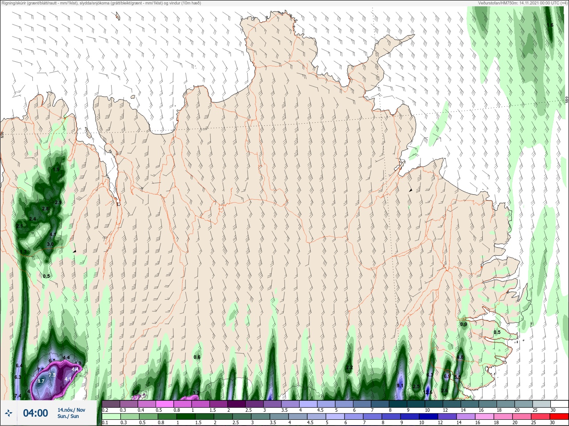Click the 8.7 value in the purple area
Image resolution: width=569 pixels, height=426 pixels.
(41, 381)
